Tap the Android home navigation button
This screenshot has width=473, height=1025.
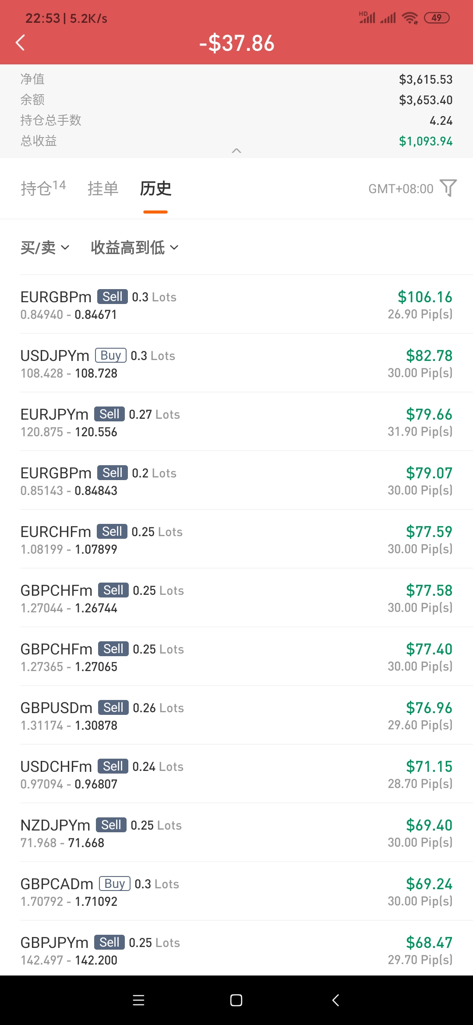point(236,1000)
